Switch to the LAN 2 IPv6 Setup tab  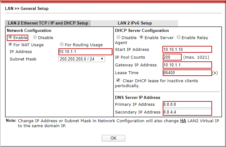click(x=135, y=23)
